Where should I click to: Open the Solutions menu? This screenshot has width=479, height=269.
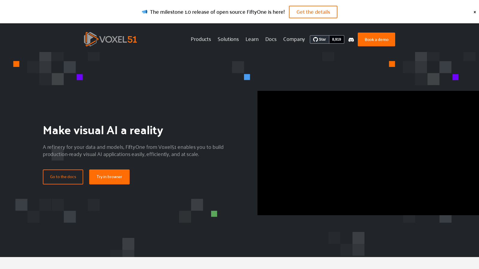[228, 39]
